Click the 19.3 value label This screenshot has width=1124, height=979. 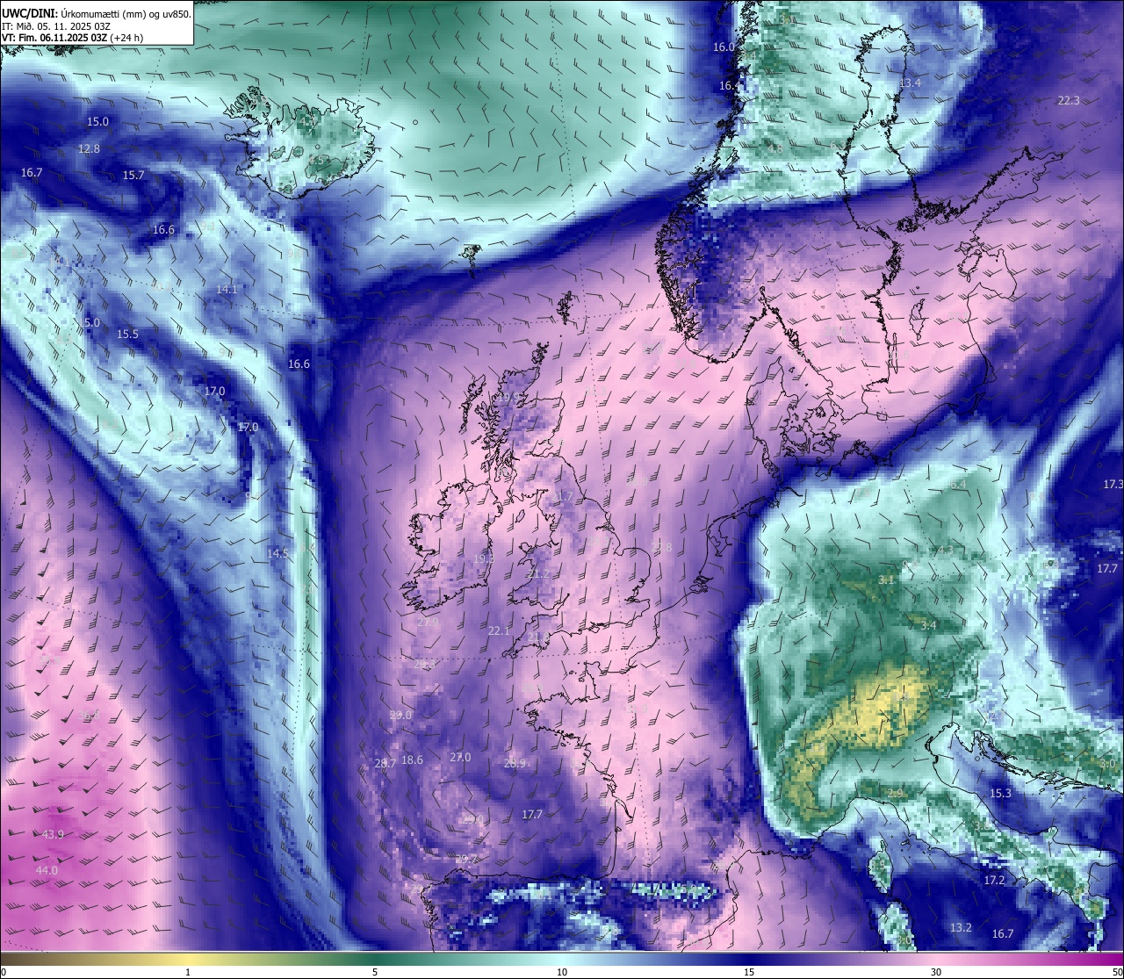(484, 558)
